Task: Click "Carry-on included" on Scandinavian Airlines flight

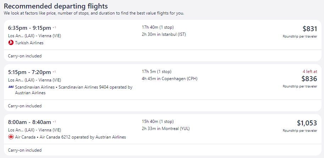Action: click(25, 106)
